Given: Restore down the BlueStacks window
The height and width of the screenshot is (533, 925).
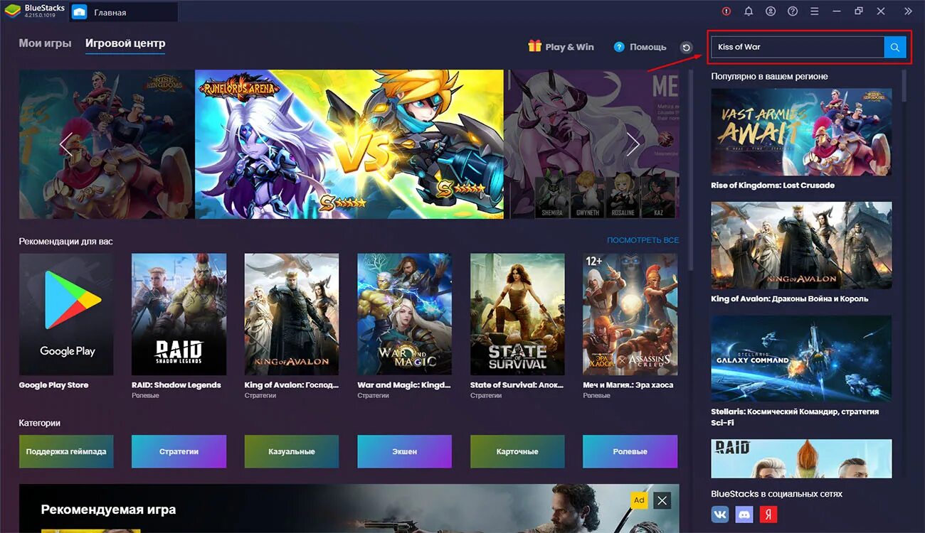Looking at the screenshot, I should (859, 11).
